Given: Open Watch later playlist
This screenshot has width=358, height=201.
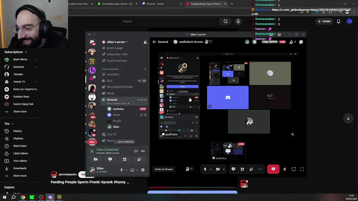Looking at the screenshot, I should (20, 146).
